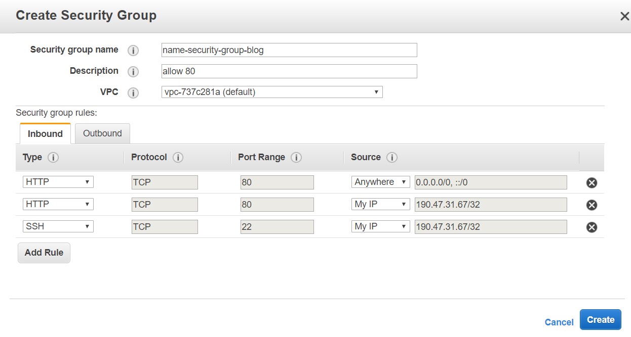Open Type dropdown of the Anywhere HTTP rule
The width and height of the screenshot is (631, 337).
point(58,182)
